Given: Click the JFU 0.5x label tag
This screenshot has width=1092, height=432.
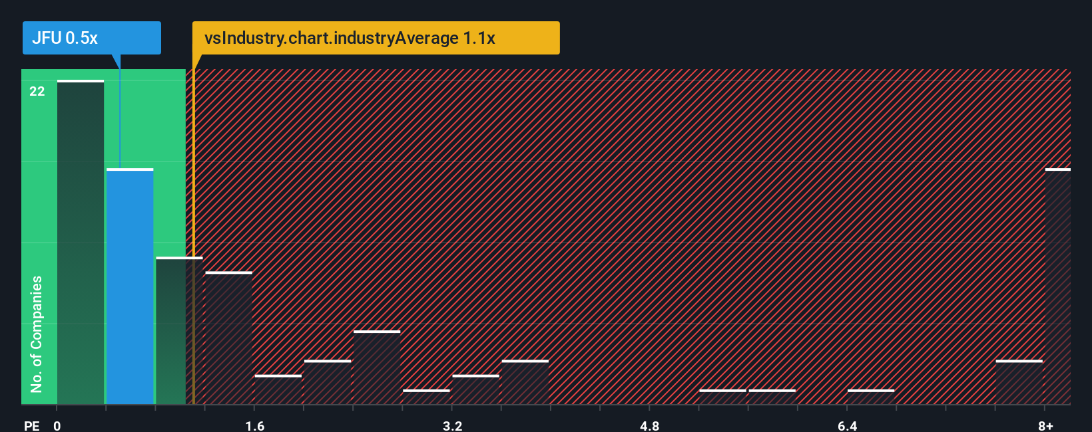Looking at the screenshot, I should (x=91, y=38).
